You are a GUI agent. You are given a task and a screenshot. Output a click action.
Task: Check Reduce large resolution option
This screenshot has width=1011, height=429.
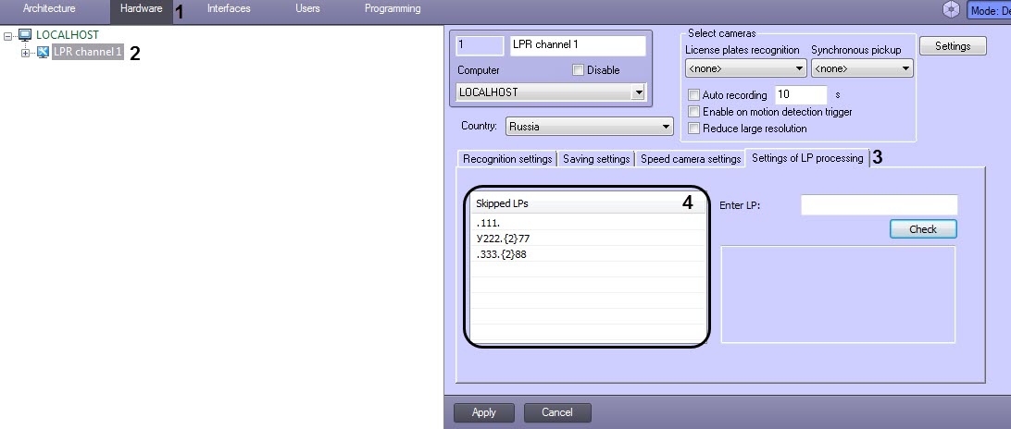693,129
